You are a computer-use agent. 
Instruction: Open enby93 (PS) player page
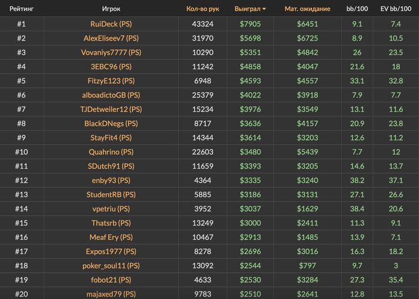click(x=111, y=180)
